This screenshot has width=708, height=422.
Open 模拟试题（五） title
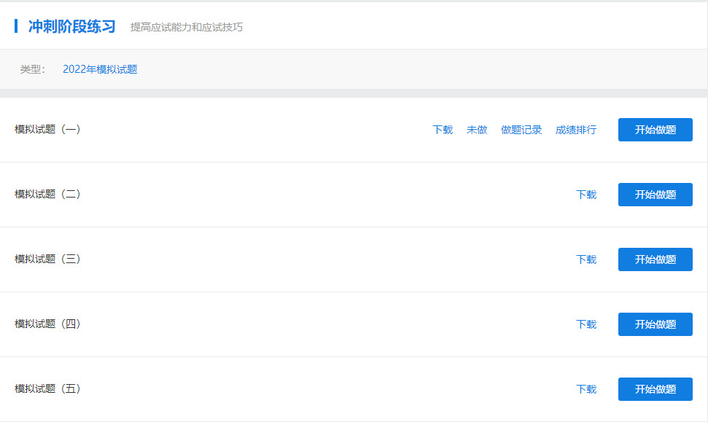pos(47,388)
